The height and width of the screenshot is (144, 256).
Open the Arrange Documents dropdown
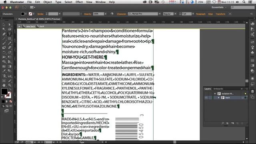tap(33, 7)
